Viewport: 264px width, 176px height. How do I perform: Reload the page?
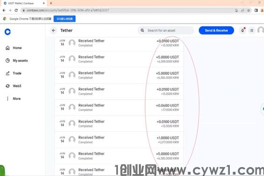pyautogui.click(x=16, y=10)
